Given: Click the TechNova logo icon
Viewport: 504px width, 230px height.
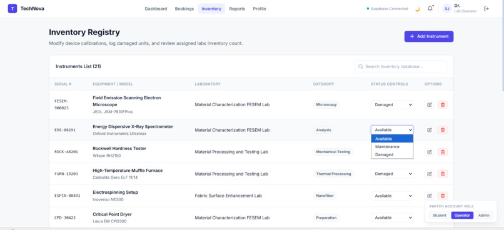Looking at the screenshot, I should coord(13,9).
